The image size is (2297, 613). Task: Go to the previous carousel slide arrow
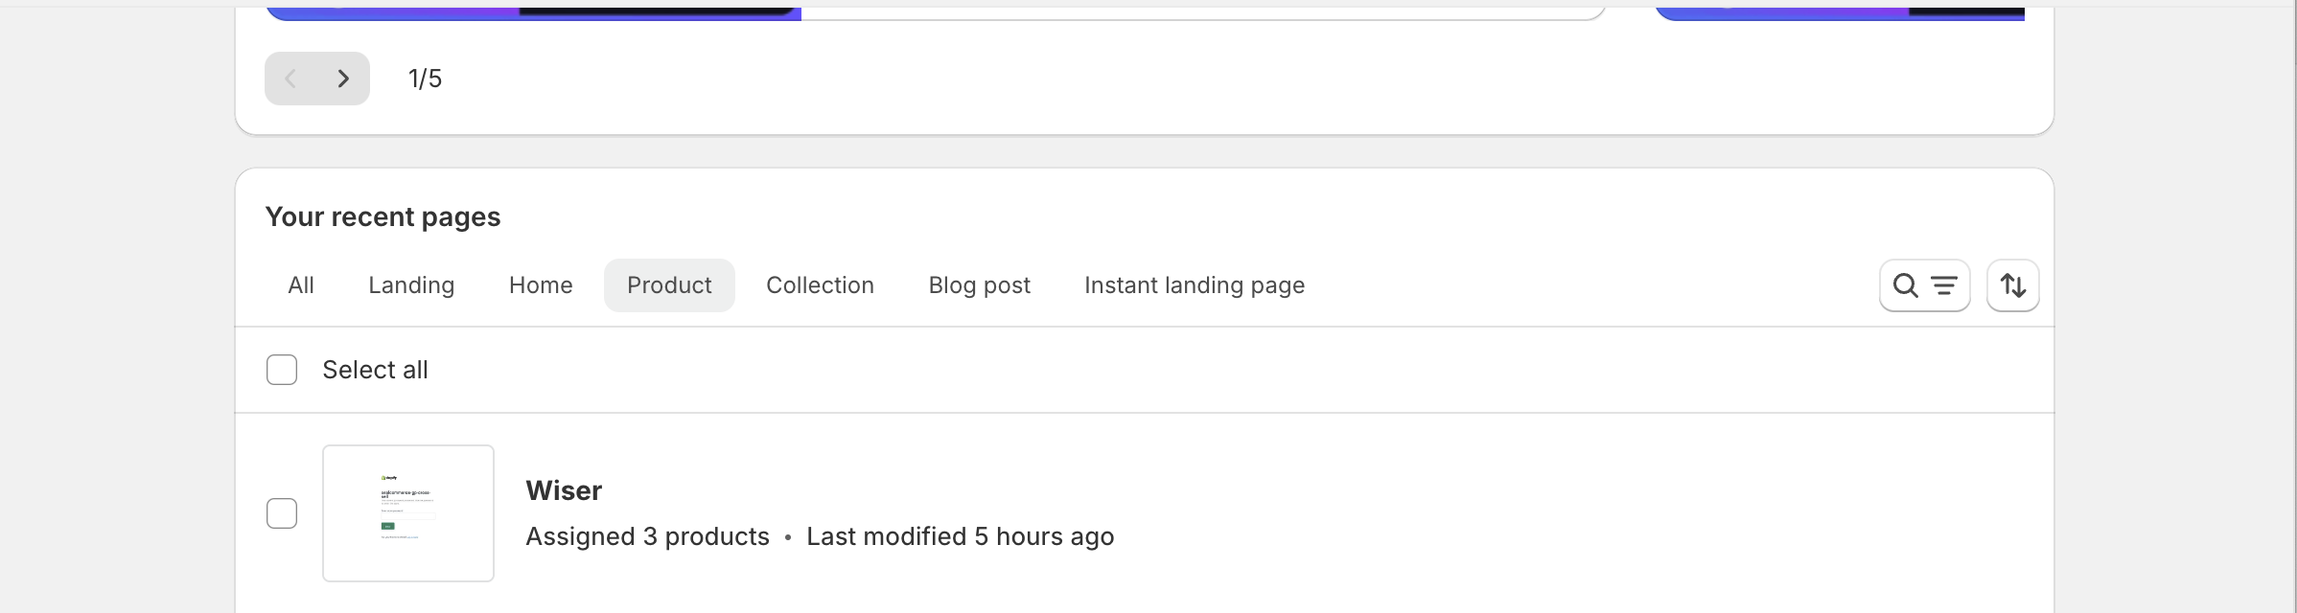coord(290,79)
